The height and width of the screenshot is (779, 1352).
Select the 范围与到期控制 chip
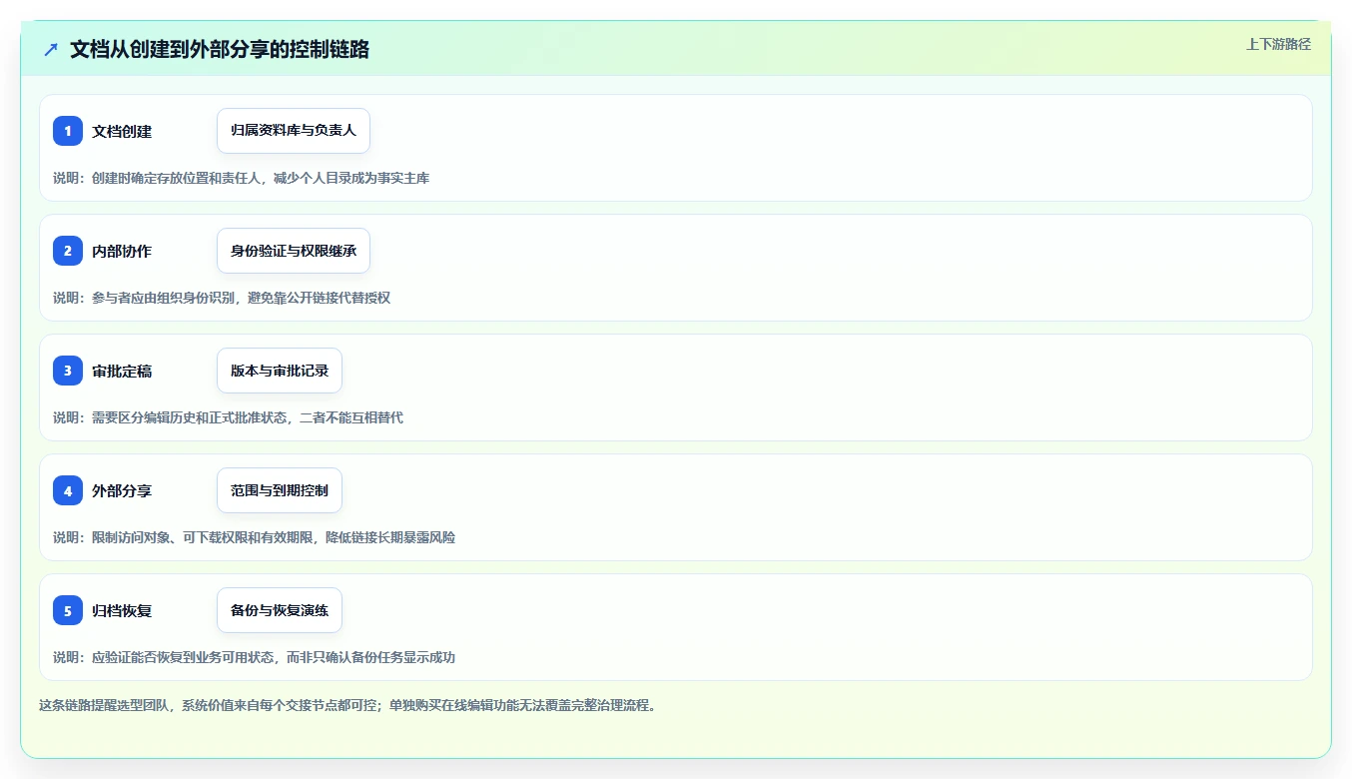(x=280, y=490)
